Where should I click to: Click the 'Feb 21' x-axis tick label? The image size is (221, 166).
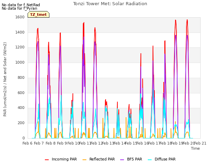click(x=200, y=143)
